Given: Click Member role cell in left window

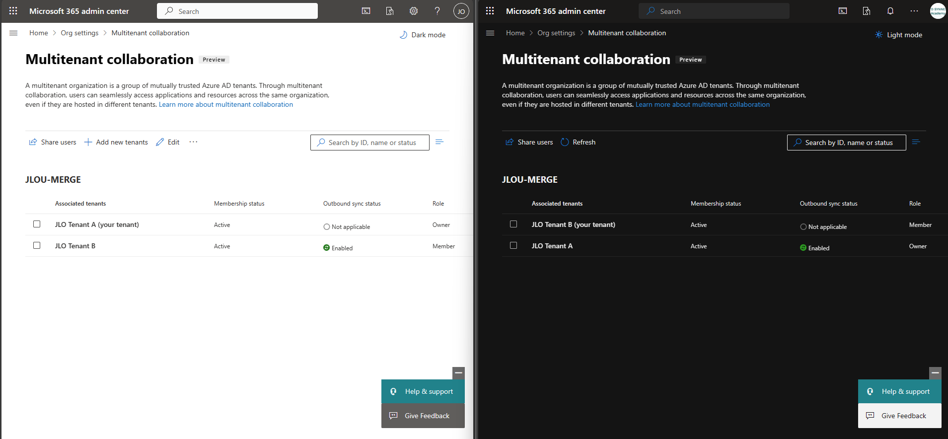Looking at the screenshot, I should tap(443, 246).
